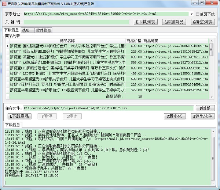Click the download log scrollbar thumb
The width and height of the screenshot is (220, 190).
tap(213, 159)
